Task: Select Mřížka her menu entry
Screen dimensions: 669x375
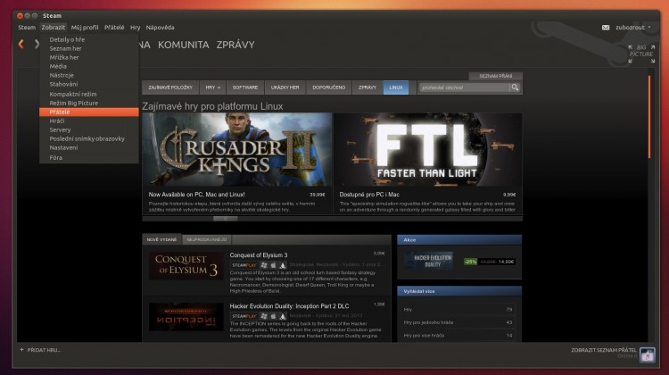Action: (88, 57)
